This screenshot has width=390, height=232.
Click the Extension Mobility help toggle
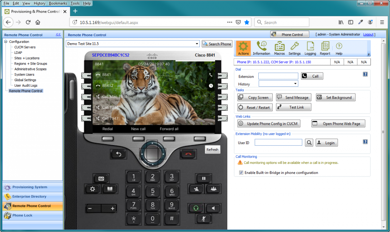[x=365, y=141]
